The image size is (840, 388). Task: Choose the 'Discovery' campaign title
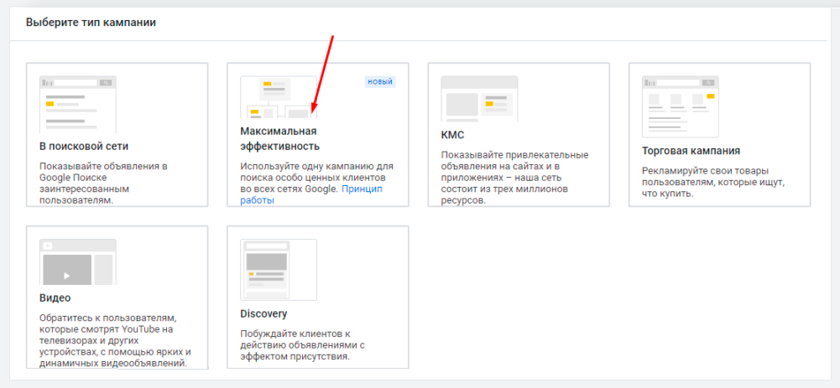click(263, 313)
